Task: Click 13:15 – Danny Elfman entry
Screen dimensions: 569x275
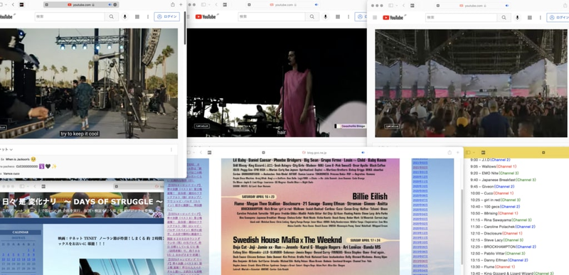Action: [499, 260]
